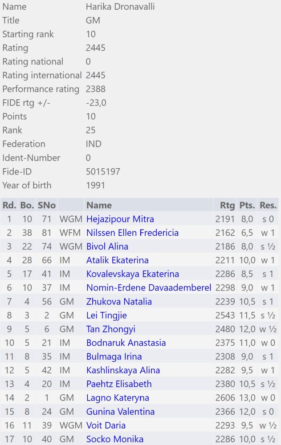Open Bivol Alina player page
This screenshot has width=281, height=445.
click(x=107, y=247)
